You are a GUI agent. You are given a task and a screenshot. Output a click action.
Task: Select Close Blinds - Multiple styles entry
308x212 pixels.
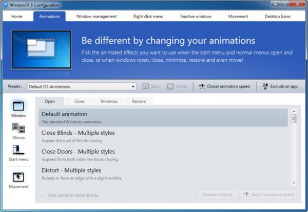pyautogui.click(x=163, y=136)
